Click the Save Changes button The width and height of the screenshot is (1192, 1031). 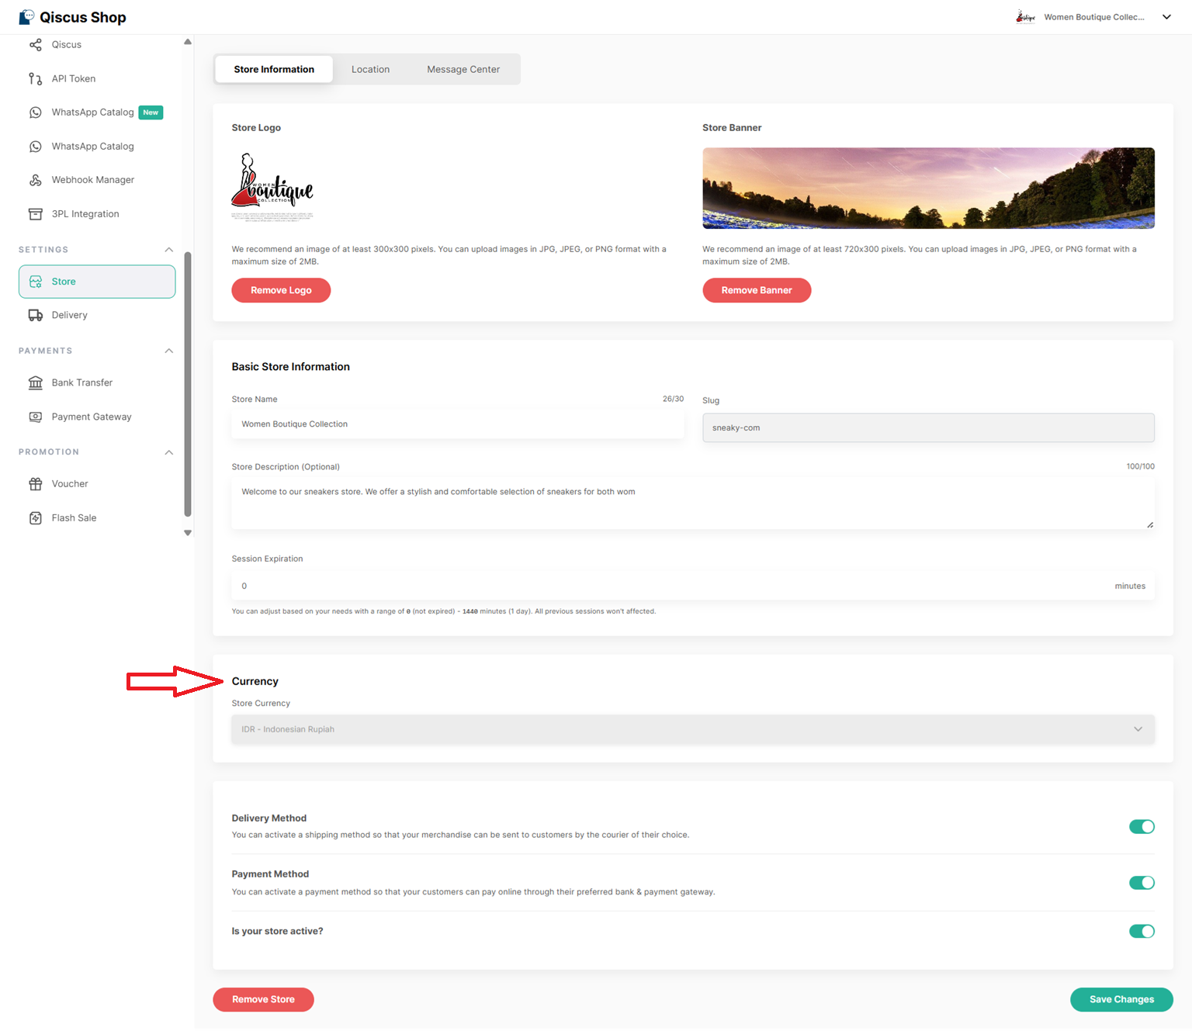pos(1121,999)
